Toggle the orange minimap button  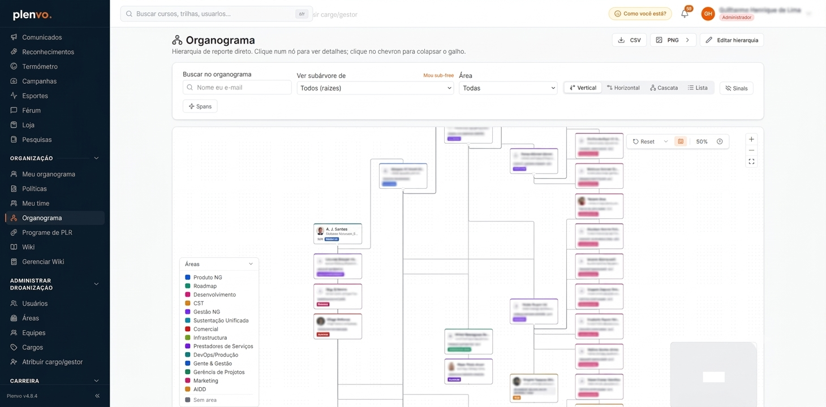coord(681,141)
